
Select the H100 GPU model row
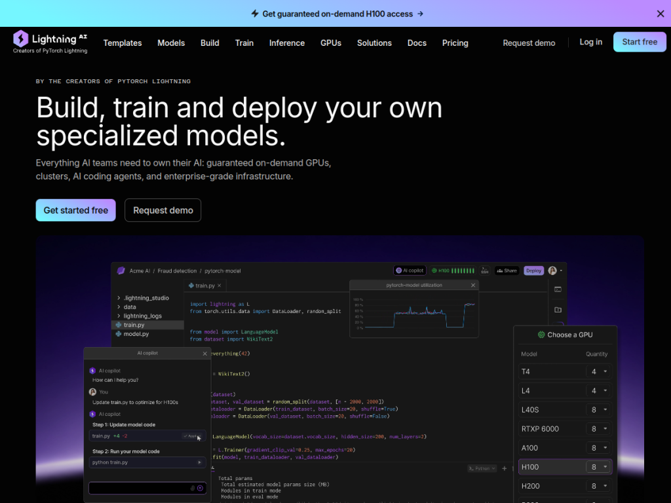point(565,467)
